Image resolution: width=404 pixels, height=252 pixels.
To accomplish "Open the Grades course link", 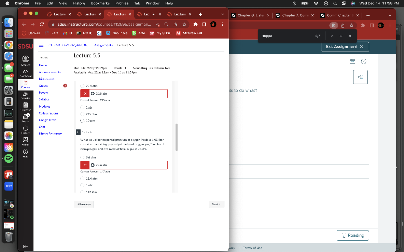I will pos(43,86).
